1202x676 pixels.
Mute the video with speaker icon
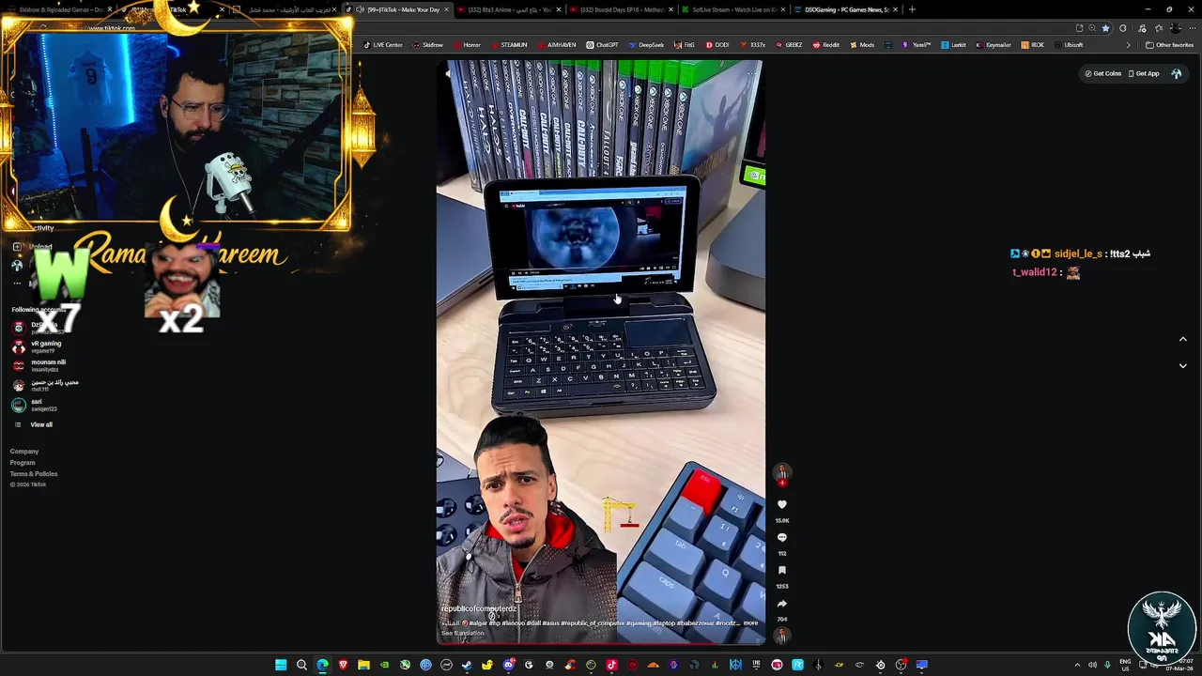pyautogui.click(x=448, y=72)
